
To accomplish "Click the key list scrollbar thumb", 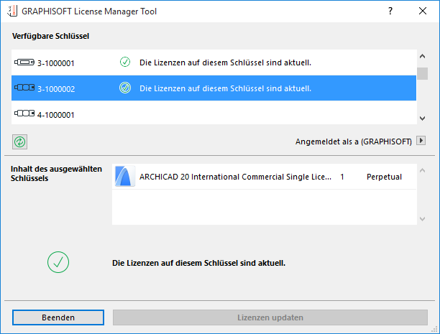I will click(x=422, y=73).
